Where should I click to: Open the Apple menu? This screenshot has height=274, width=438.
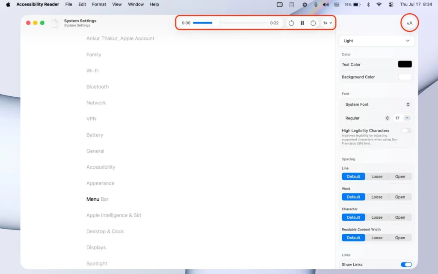[8, 4]
